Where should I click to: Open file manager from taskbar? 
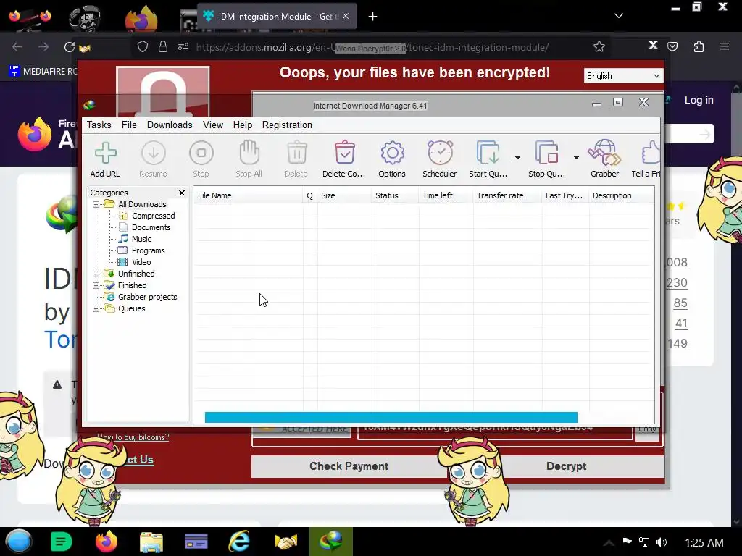151,542
